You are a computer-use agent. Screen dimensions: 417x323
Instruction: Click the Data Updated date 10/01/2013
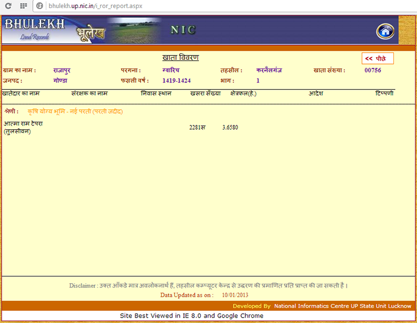(x=236, y=295)
